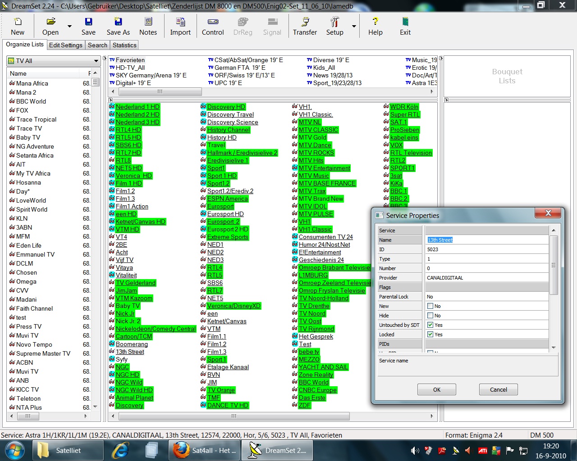Select the Digital+ 19° E bouquet
The width and height of the screenshot is (577, 461).
pos(133,83)
